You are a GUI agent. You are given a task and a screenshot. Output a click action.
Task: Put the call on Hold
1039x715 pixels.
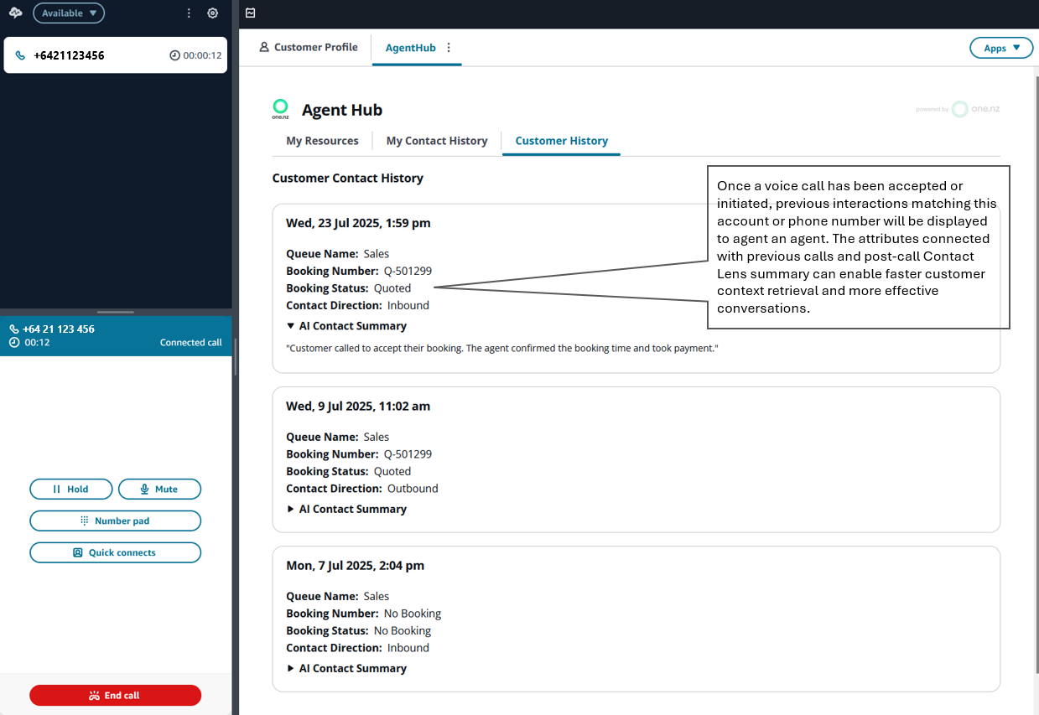point(70,489)
